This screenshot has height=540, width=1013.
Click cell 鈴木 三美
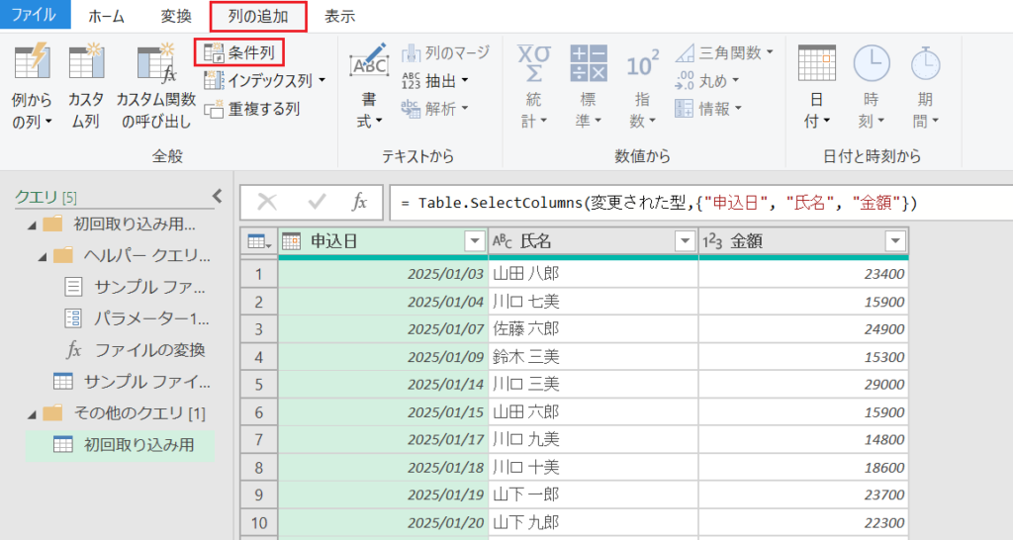click(594, 357)
